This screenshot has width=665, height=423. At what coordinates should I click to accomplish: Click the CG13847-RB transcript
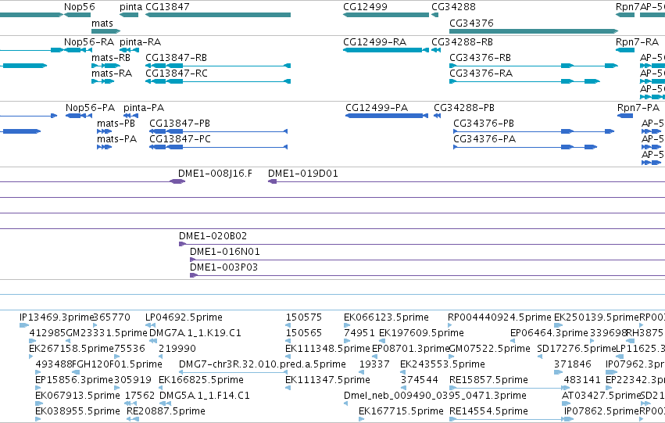tap(218, 66)
